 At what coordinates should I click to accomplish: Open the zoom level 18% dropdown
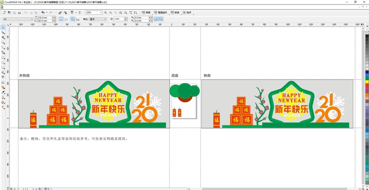click(x=101, y=12)
